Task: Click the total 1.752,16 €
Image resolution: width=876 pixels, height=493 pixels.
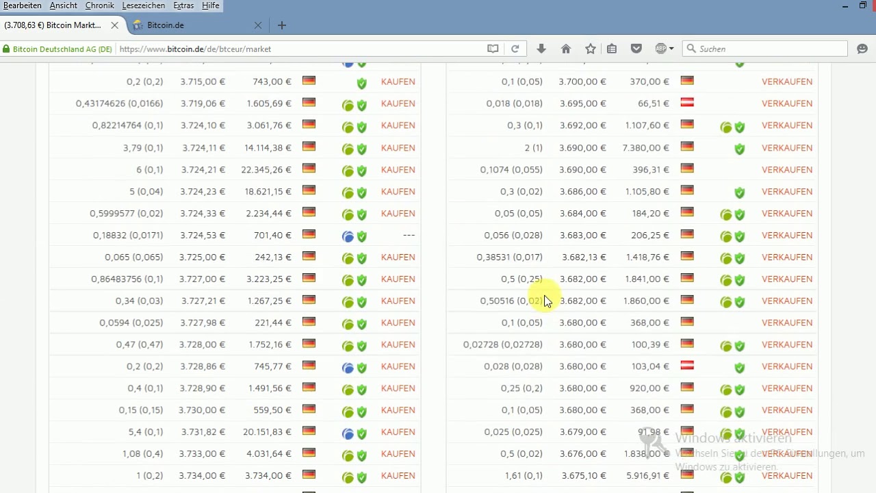Action: [x=270, y=344]
